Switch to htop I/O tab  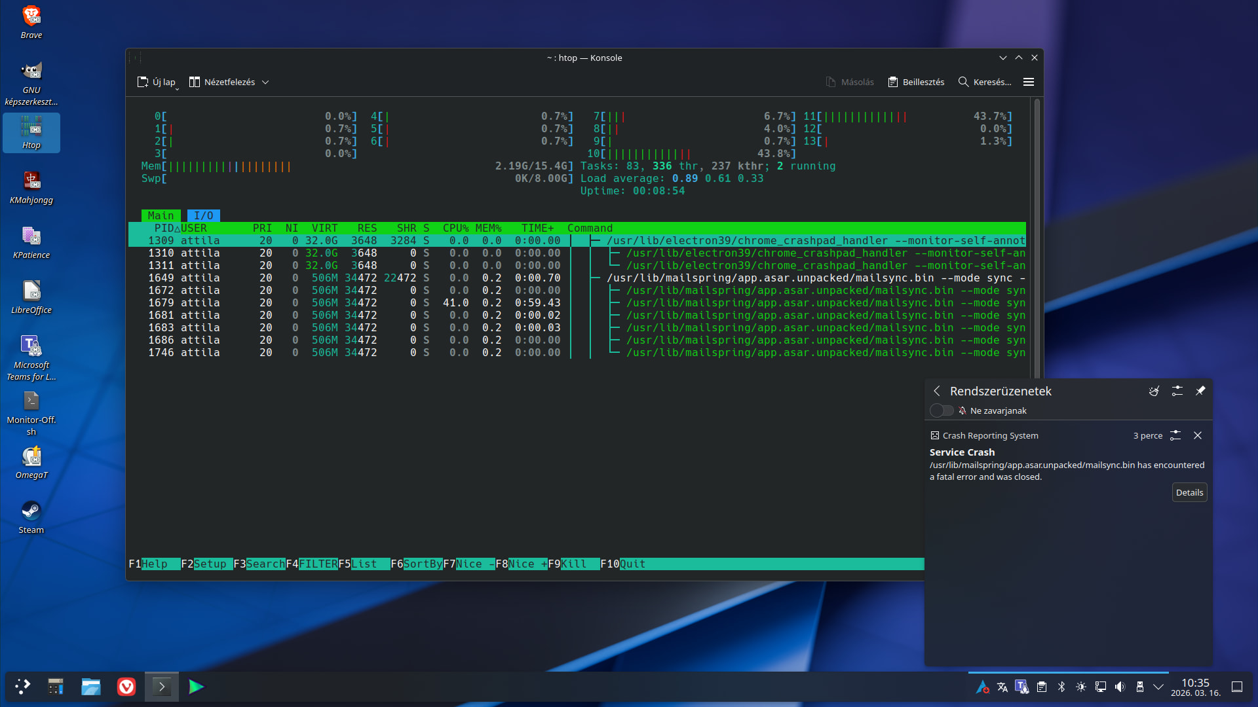click(203, 215)
